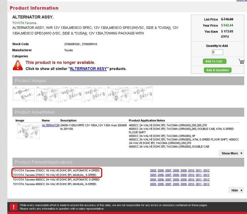
Task: Open fifth product image thumbnail
Action: 118,94
